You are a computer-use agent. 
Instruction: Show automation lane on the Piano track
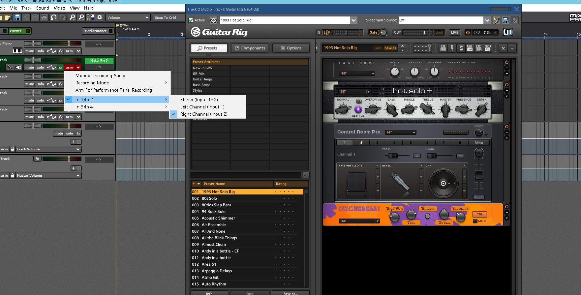51,51
